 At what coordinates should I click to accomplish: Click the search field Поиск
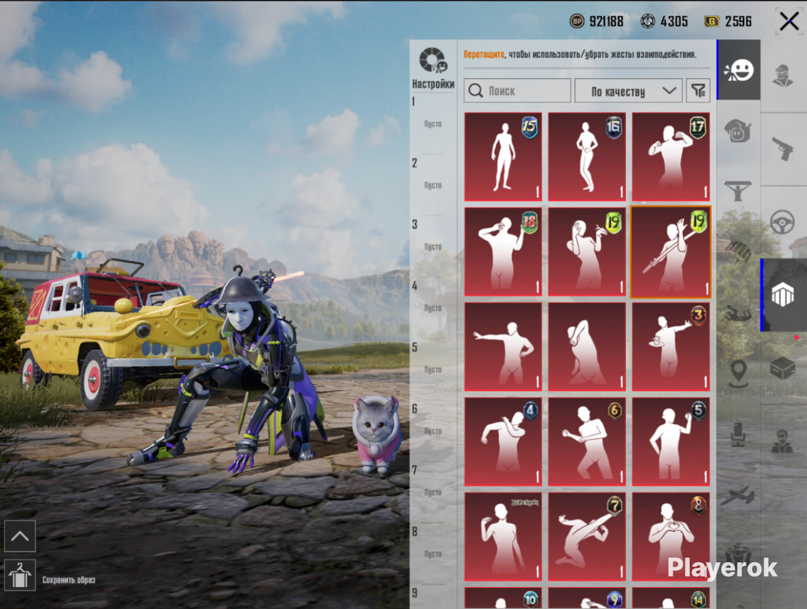[x=518, y=91]
